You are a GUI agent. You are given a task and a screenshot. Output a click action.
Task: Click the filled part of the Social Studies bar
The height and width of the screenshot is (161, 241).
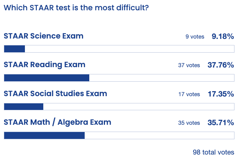23,106
